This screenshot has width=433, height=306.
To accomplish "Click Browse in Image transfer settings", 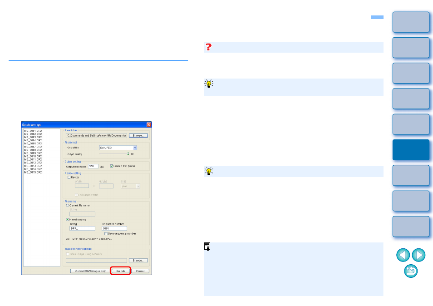I will point(138,261).
